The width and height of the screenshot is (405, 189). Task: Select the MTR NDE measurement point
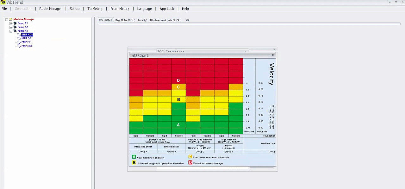coord(27,35)
